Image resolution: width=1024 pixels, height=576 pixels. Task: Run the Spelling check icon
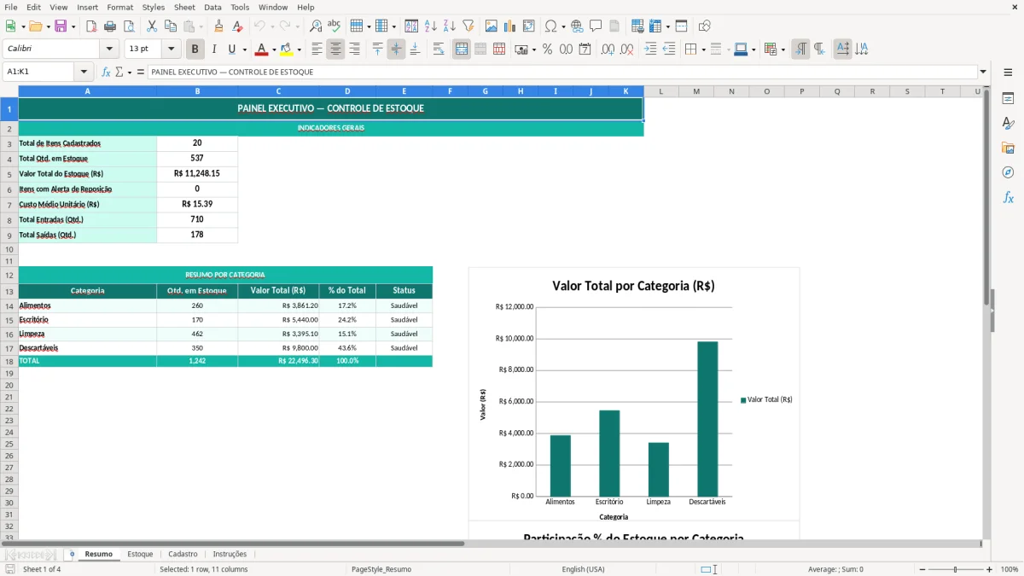(x=335, y=26)
